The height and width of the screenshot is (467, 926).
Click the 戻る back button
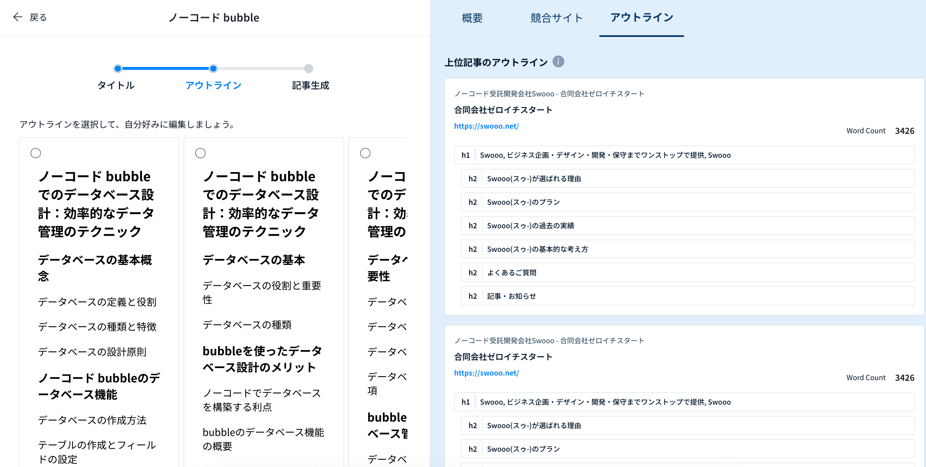point(38,17)
